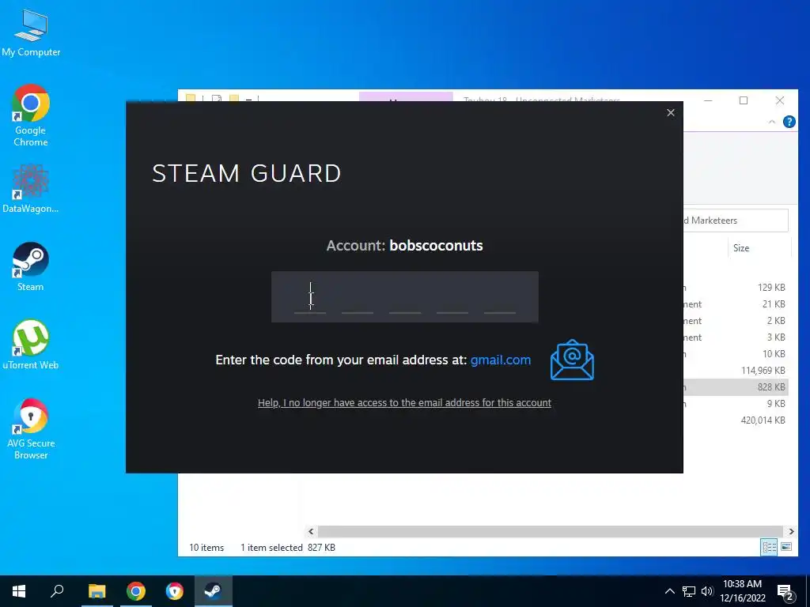Open the taskbar search magnifier
The image size is (810, 607).
point(57,591)
